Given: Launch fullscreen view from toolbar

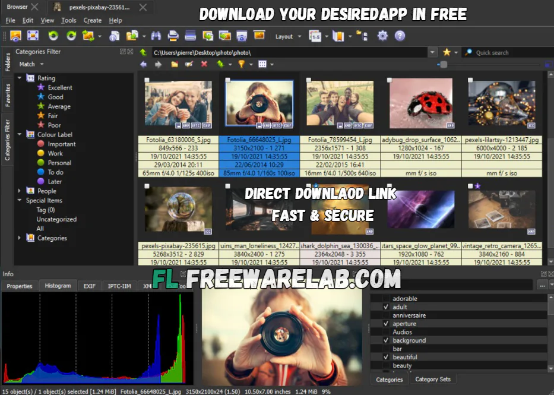Looking at the screenshot, I should click(33, 36).
